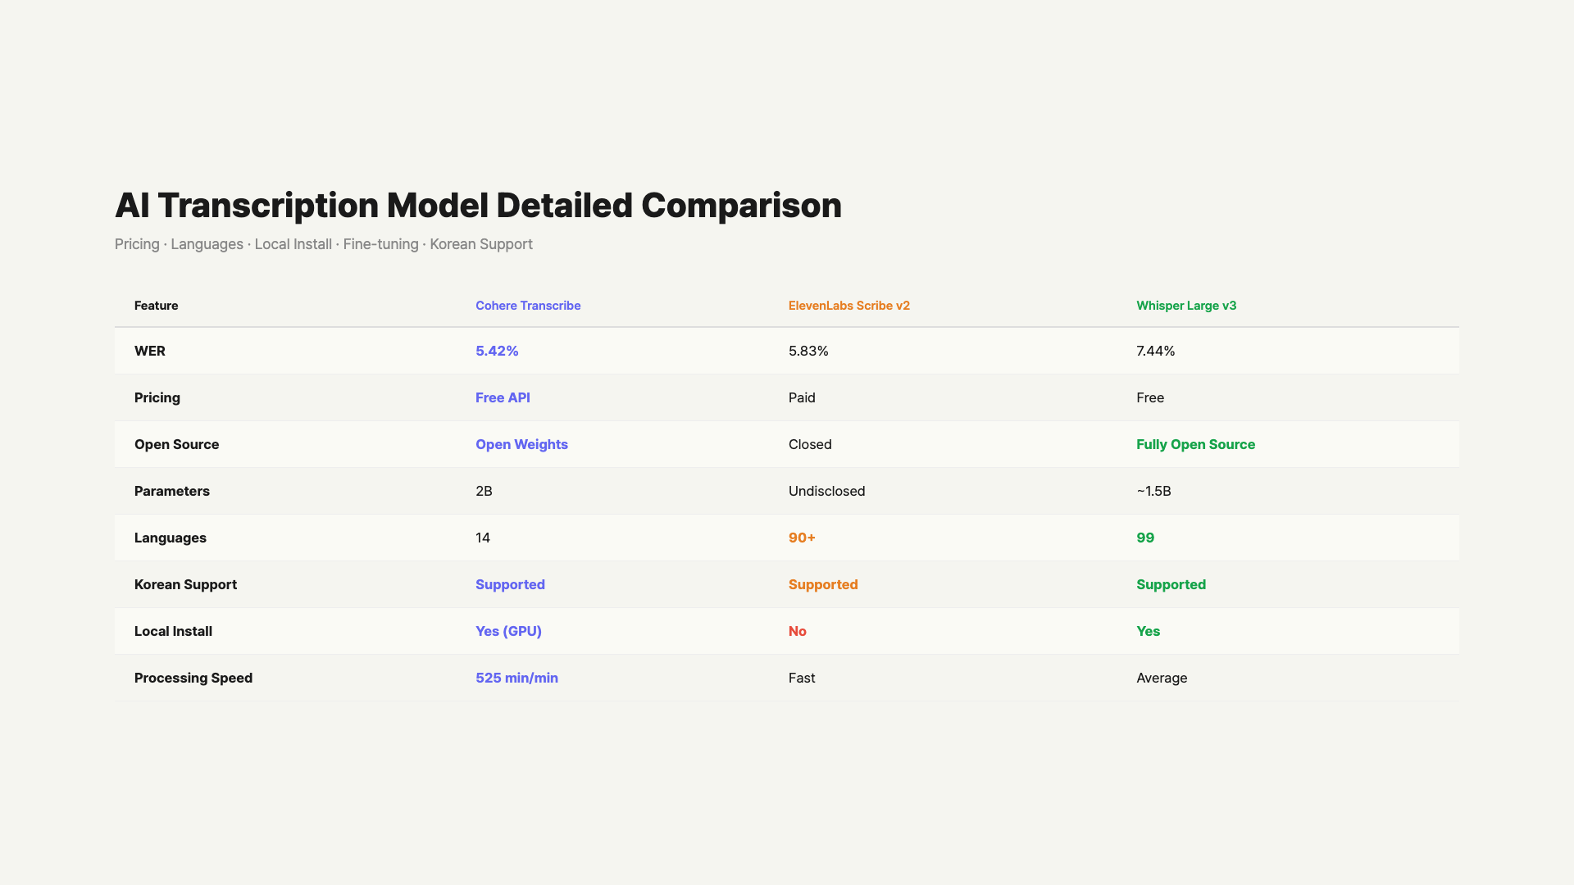Viewport: 1574px width, 885px height.
Task: Click the AI Transcription Model Detailed Comparison title
Action: [479, 206]
